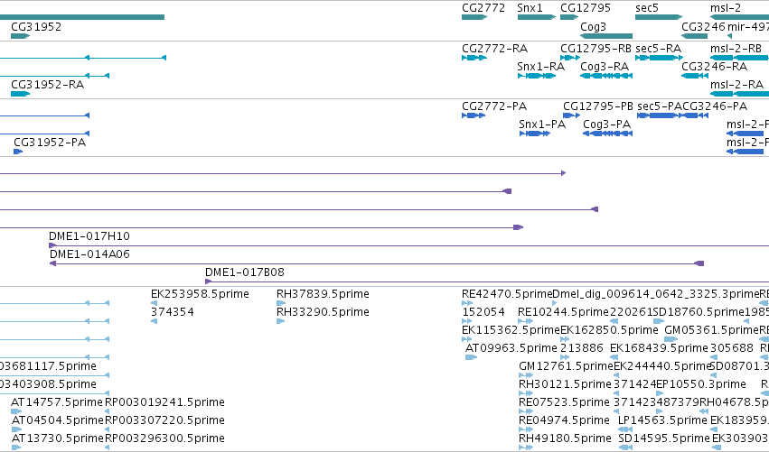Select the feature labeled 213886
Image resolution: width=769 pixels, height=452 pixels.
click(x=582, y=348)
